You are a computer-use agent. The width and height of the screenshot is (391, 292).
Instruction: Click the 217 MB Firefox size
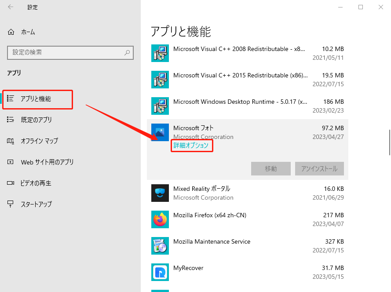(x=333, y=215)
